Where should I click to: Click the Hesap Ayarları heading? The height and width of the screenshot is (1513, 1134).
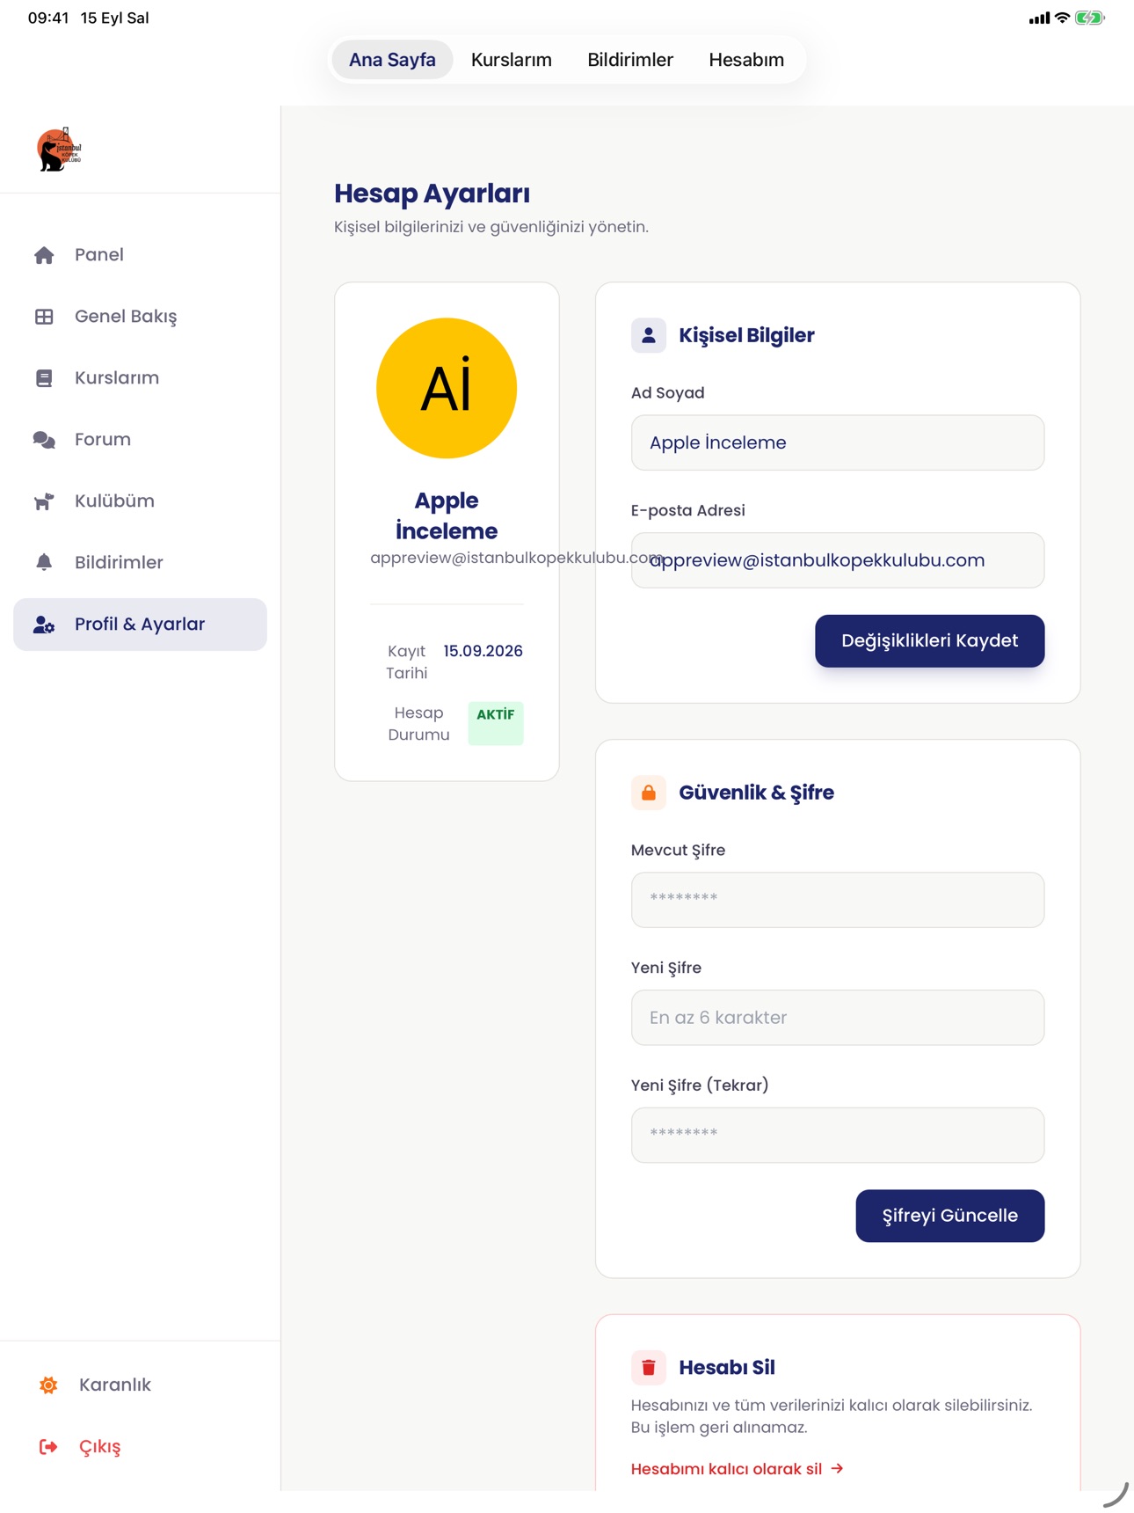point(432,194)
